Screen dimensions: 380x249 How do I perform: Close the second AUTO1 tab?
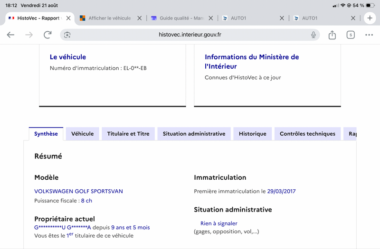[353, 18]
